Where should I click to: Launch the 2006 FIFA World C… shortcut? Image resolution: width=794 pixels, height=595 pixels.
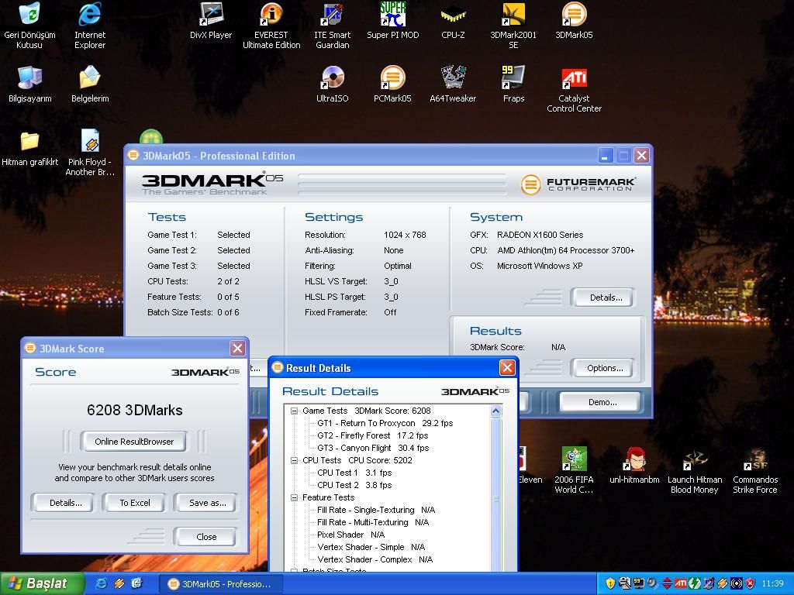(574, 470)
